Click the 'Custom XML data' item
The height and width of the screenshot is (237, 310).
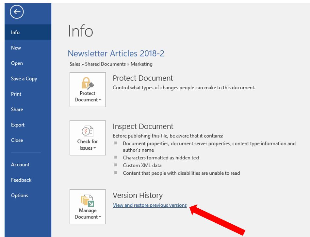click(x=142, y=165)
